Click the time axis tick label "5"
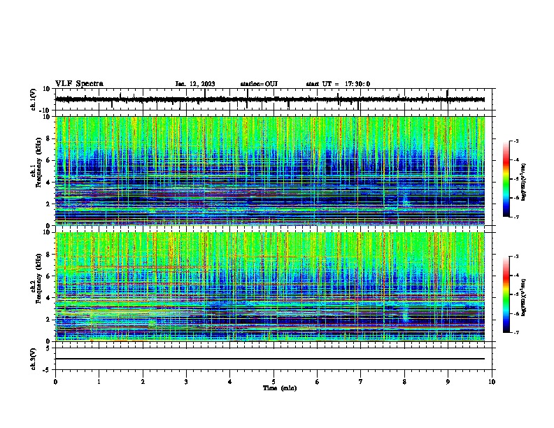 274,382
